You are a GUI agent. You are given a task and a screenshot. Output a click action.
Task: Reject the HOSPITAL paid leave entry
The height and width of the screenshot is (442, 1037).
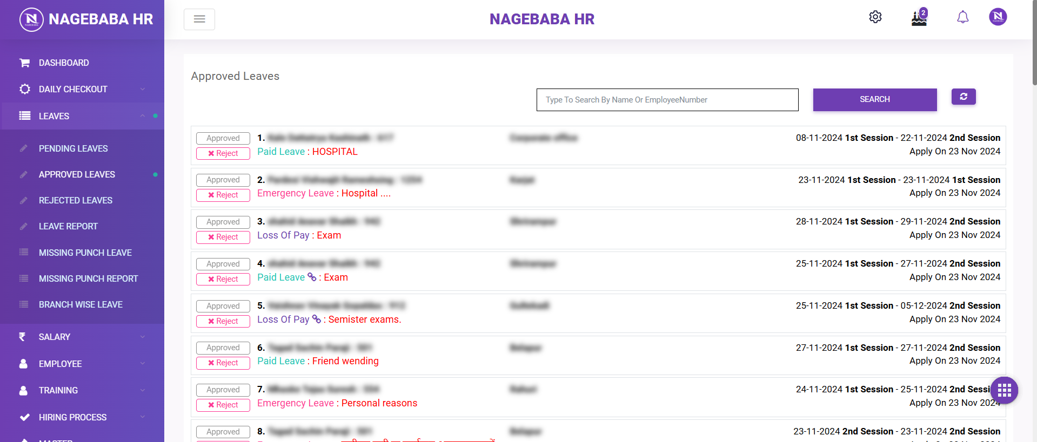[x=223, y=153]
